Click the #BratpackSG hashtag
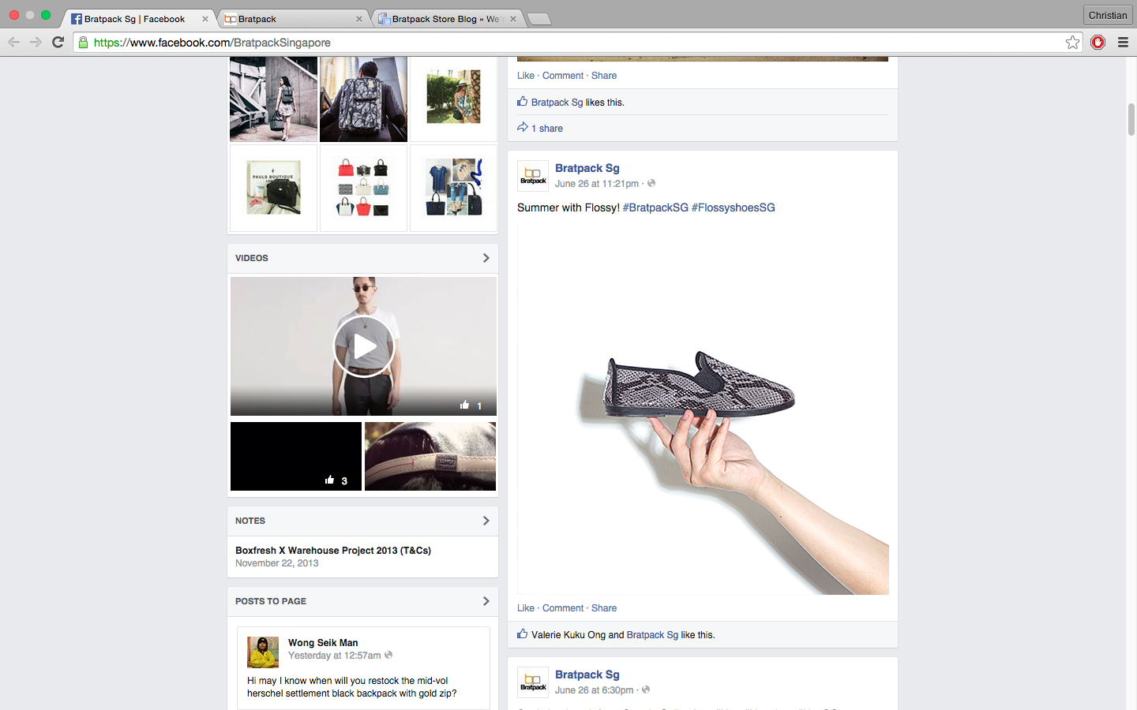 [655, 207]
